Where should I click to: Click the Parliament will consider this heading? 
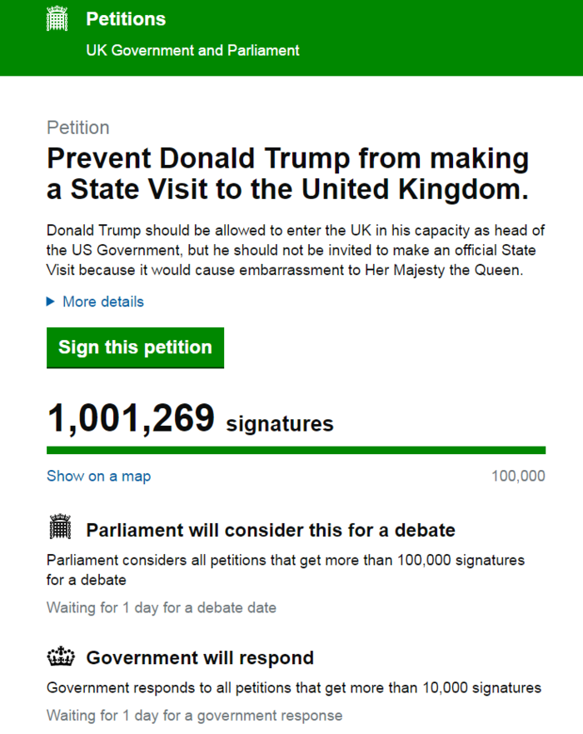point(271,530)
